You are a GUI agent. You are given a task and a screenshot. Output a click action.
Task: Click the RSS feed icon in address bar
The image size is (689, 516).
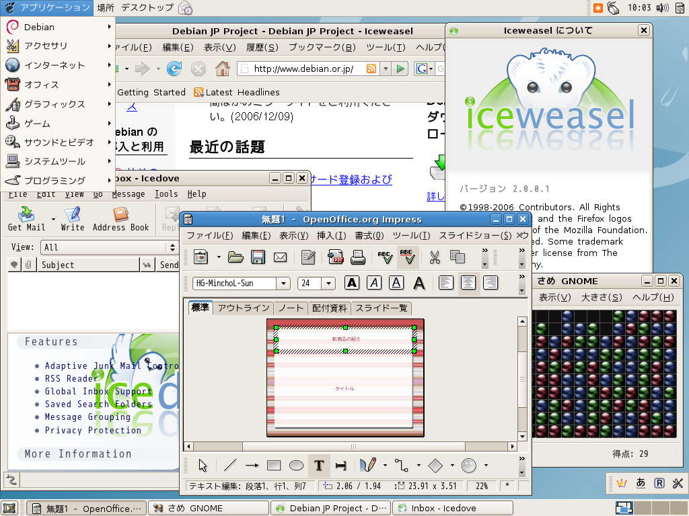[x=371, y=69]
